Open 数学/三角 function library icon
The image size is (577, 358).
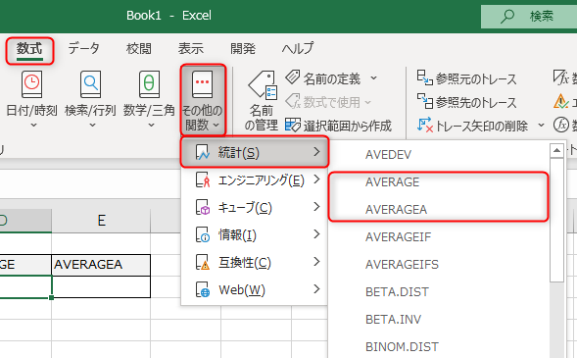(149, 84)
